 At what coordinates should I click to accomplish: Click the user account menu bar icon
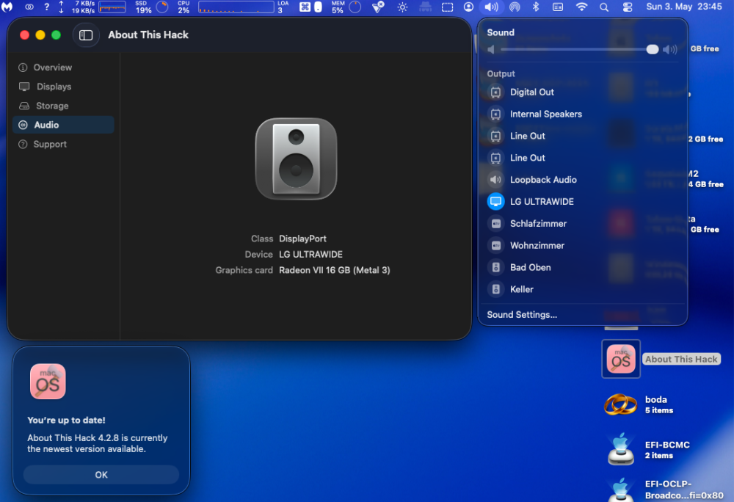pyautogui.click(x=468, y=7)
